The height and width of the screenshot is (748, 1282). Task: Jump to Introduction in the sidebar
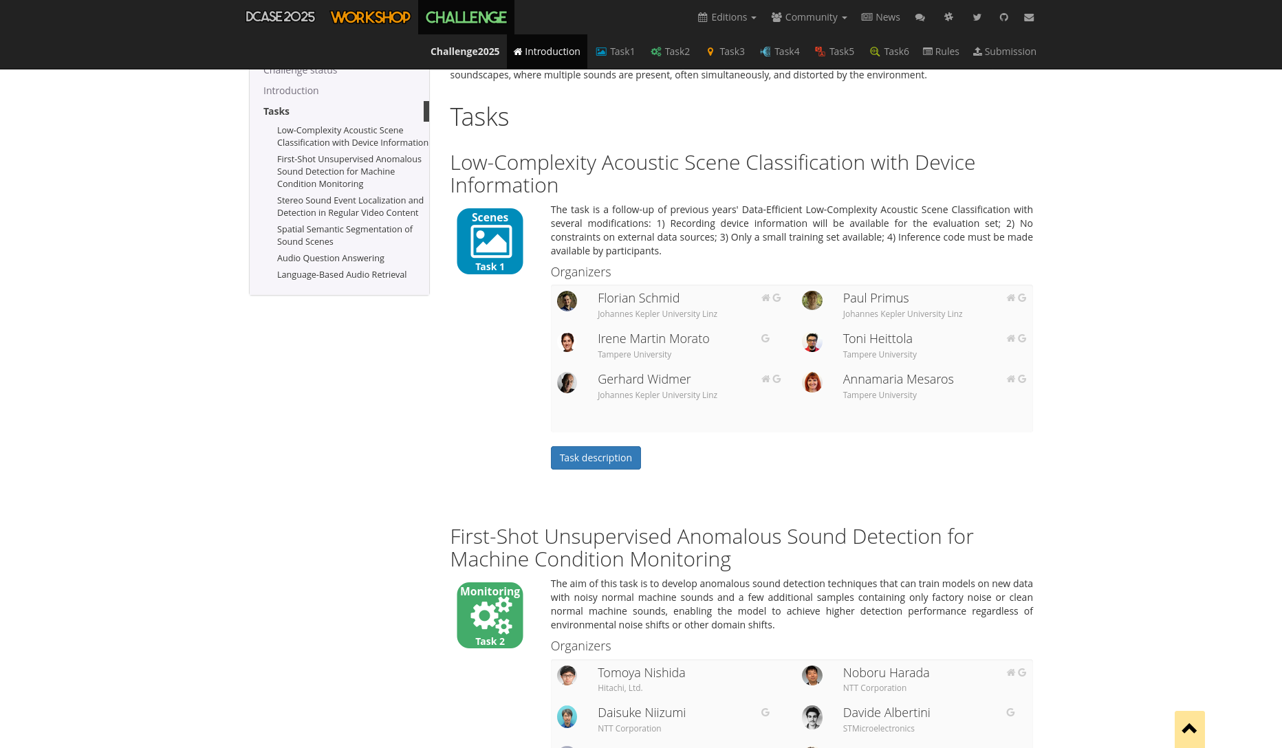[291, 91]
